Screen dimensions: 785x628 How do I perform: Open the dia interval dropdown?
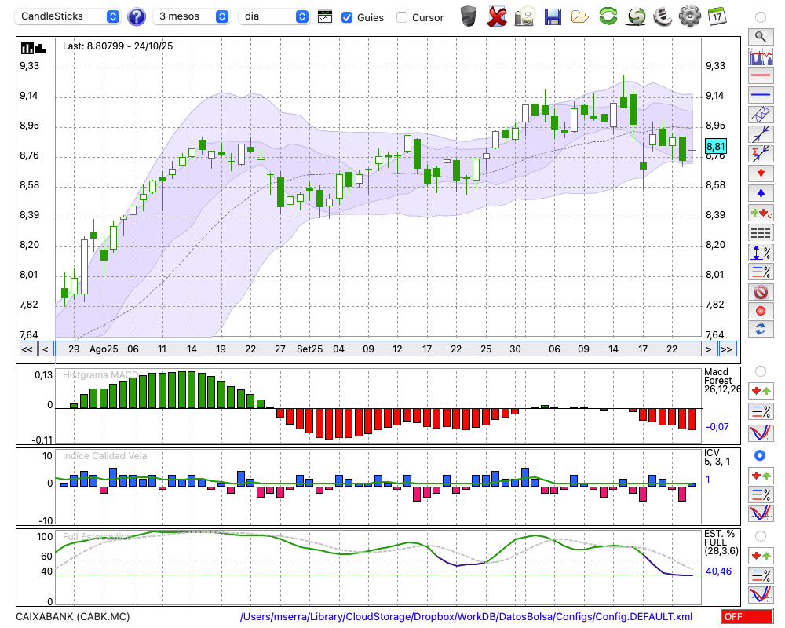tap(273, 16)
